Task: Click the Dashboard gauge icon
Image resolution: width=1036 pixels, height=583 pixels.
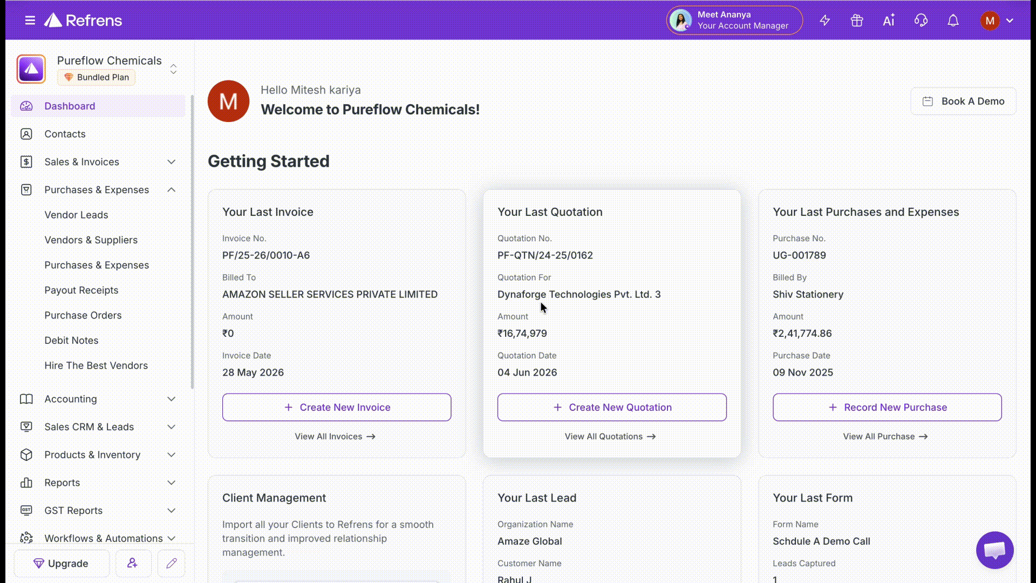Action: 26,106
